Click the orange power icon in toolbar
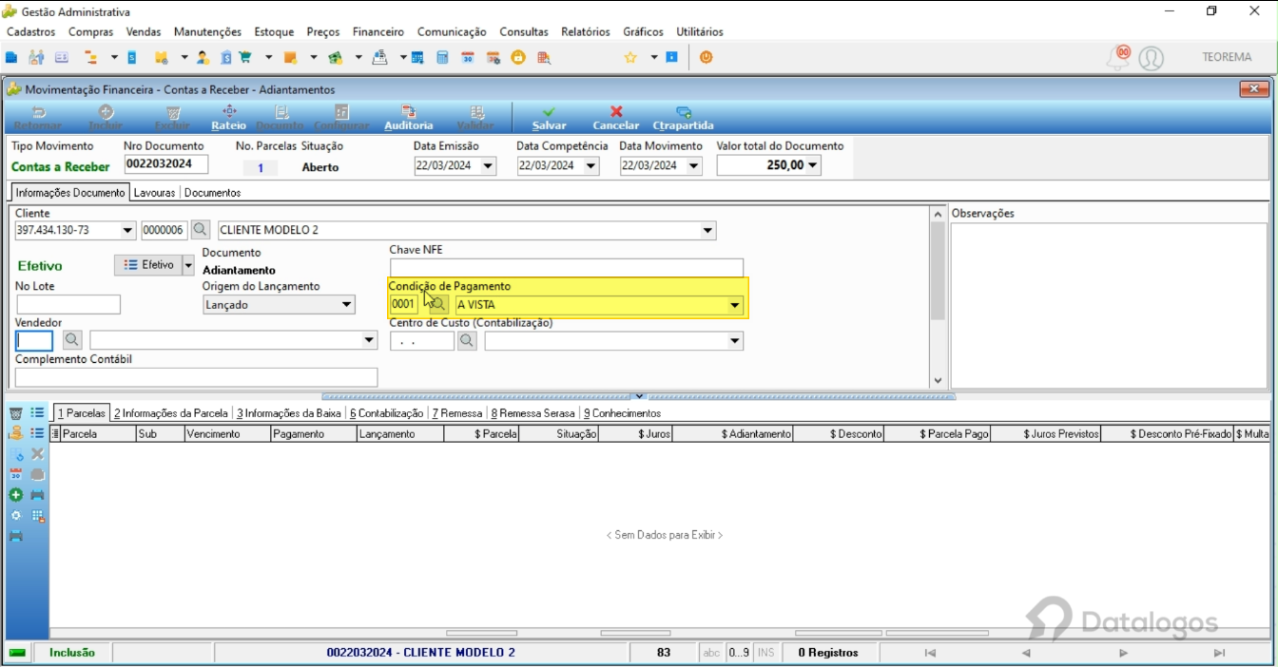Screen dimensions: 1278x667 [706, 57]
